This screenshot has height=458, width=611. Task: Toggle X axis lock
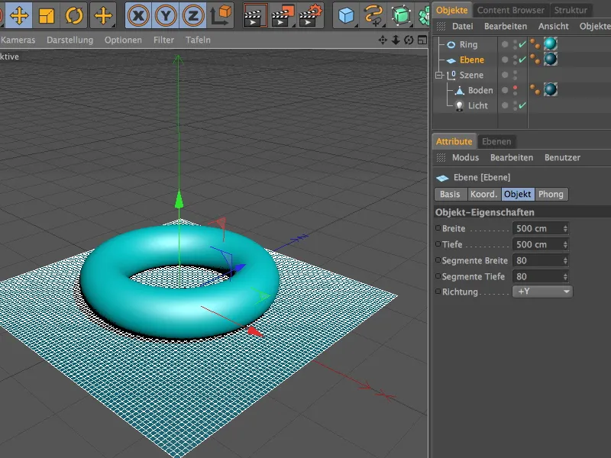click(x=138, y=15)
